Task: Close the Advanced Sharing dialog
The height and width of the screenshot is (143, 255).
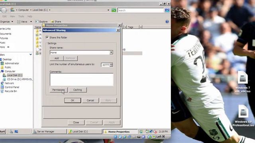Action: pos(118,30)
